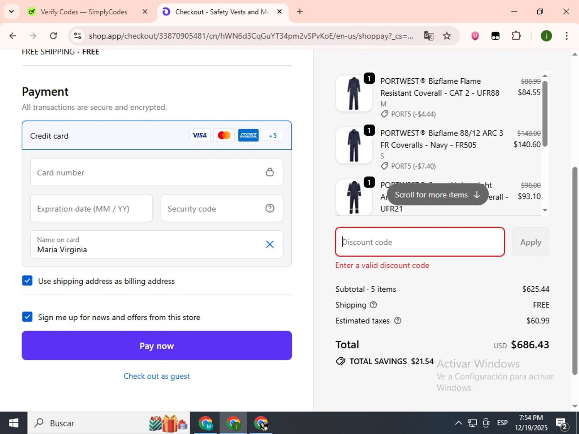Click the total amount $686.43
This screenshot has height=434, width=579.
pos(530,344)
